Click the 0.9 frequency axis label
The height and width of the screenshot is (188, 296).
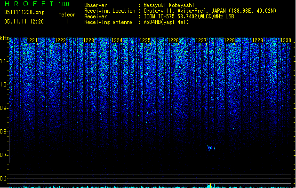pyautogui.click(x=4, y=108)
